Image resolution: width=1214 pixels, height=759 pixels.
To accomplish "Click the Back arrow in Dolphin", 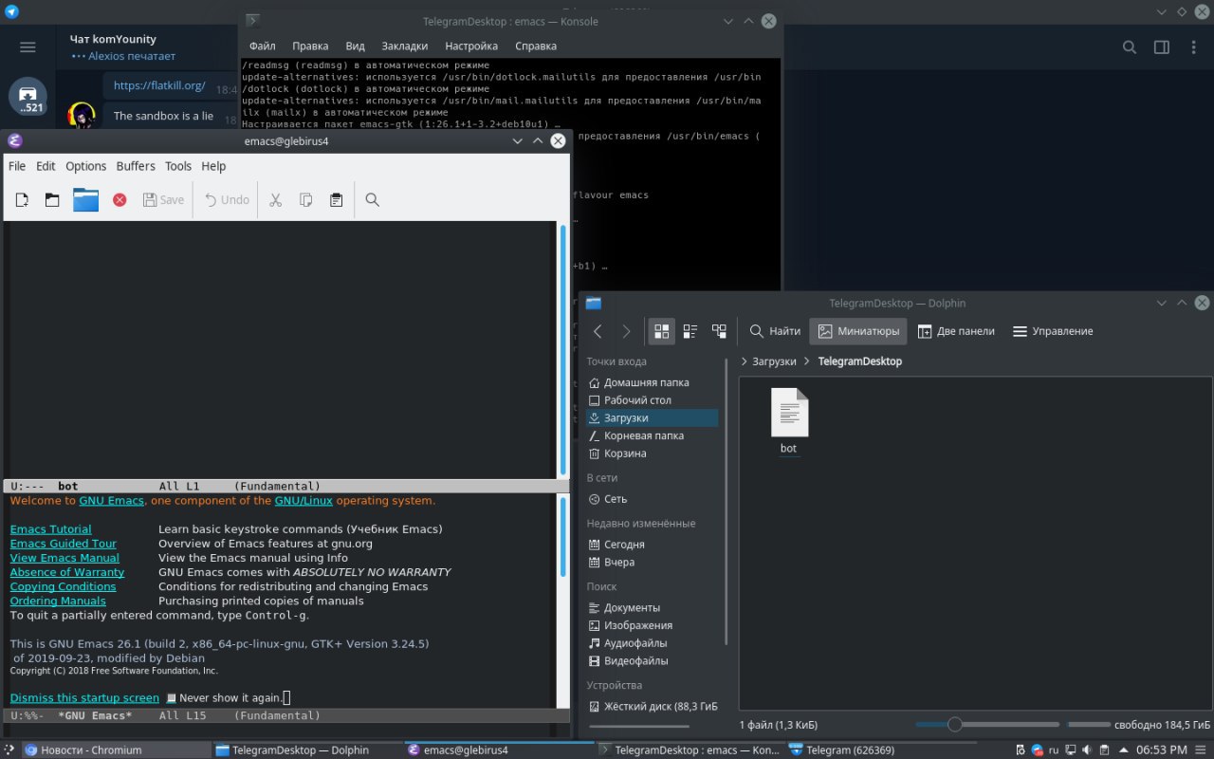I will [598, 331].
